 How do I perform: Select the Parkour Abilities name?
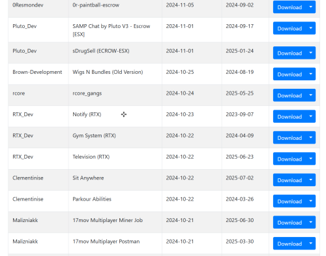[92, 199]
